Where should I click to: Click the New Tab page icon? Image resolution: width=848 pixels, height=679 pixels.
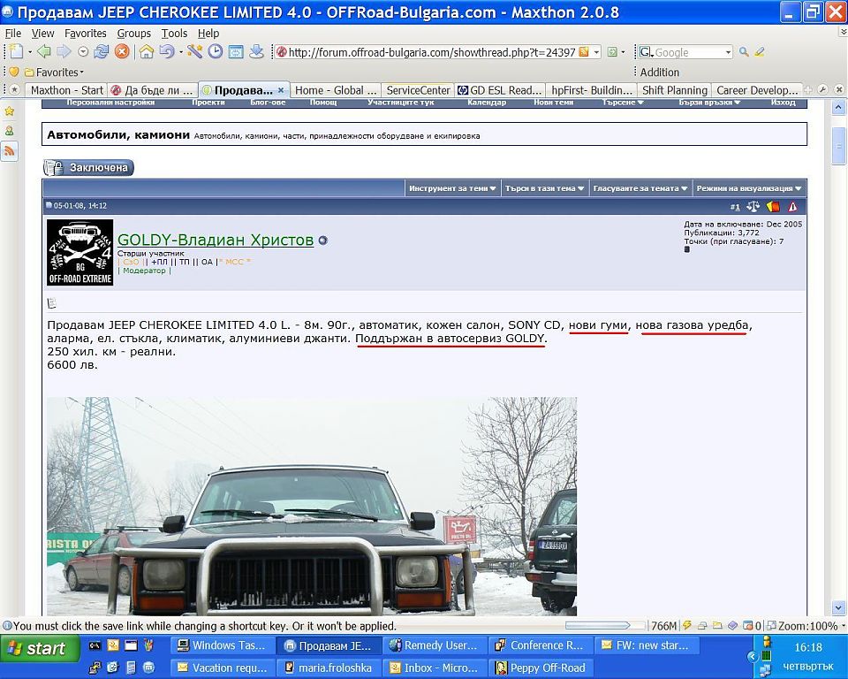17,52
